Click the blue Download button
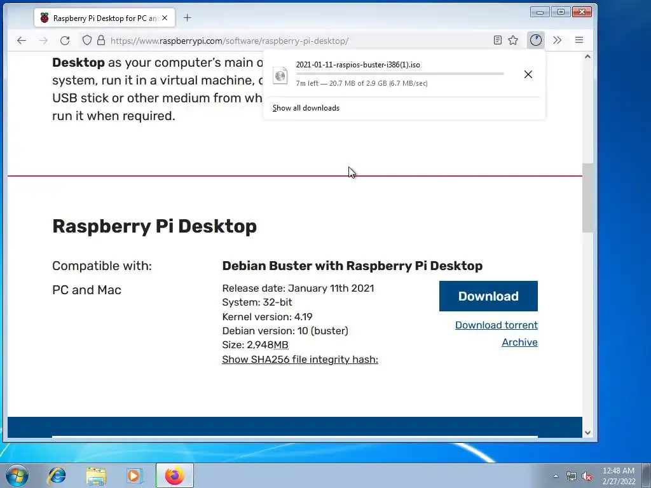This screenshot has width=651, height=488. pyautogui.click(x=488, y=296)
